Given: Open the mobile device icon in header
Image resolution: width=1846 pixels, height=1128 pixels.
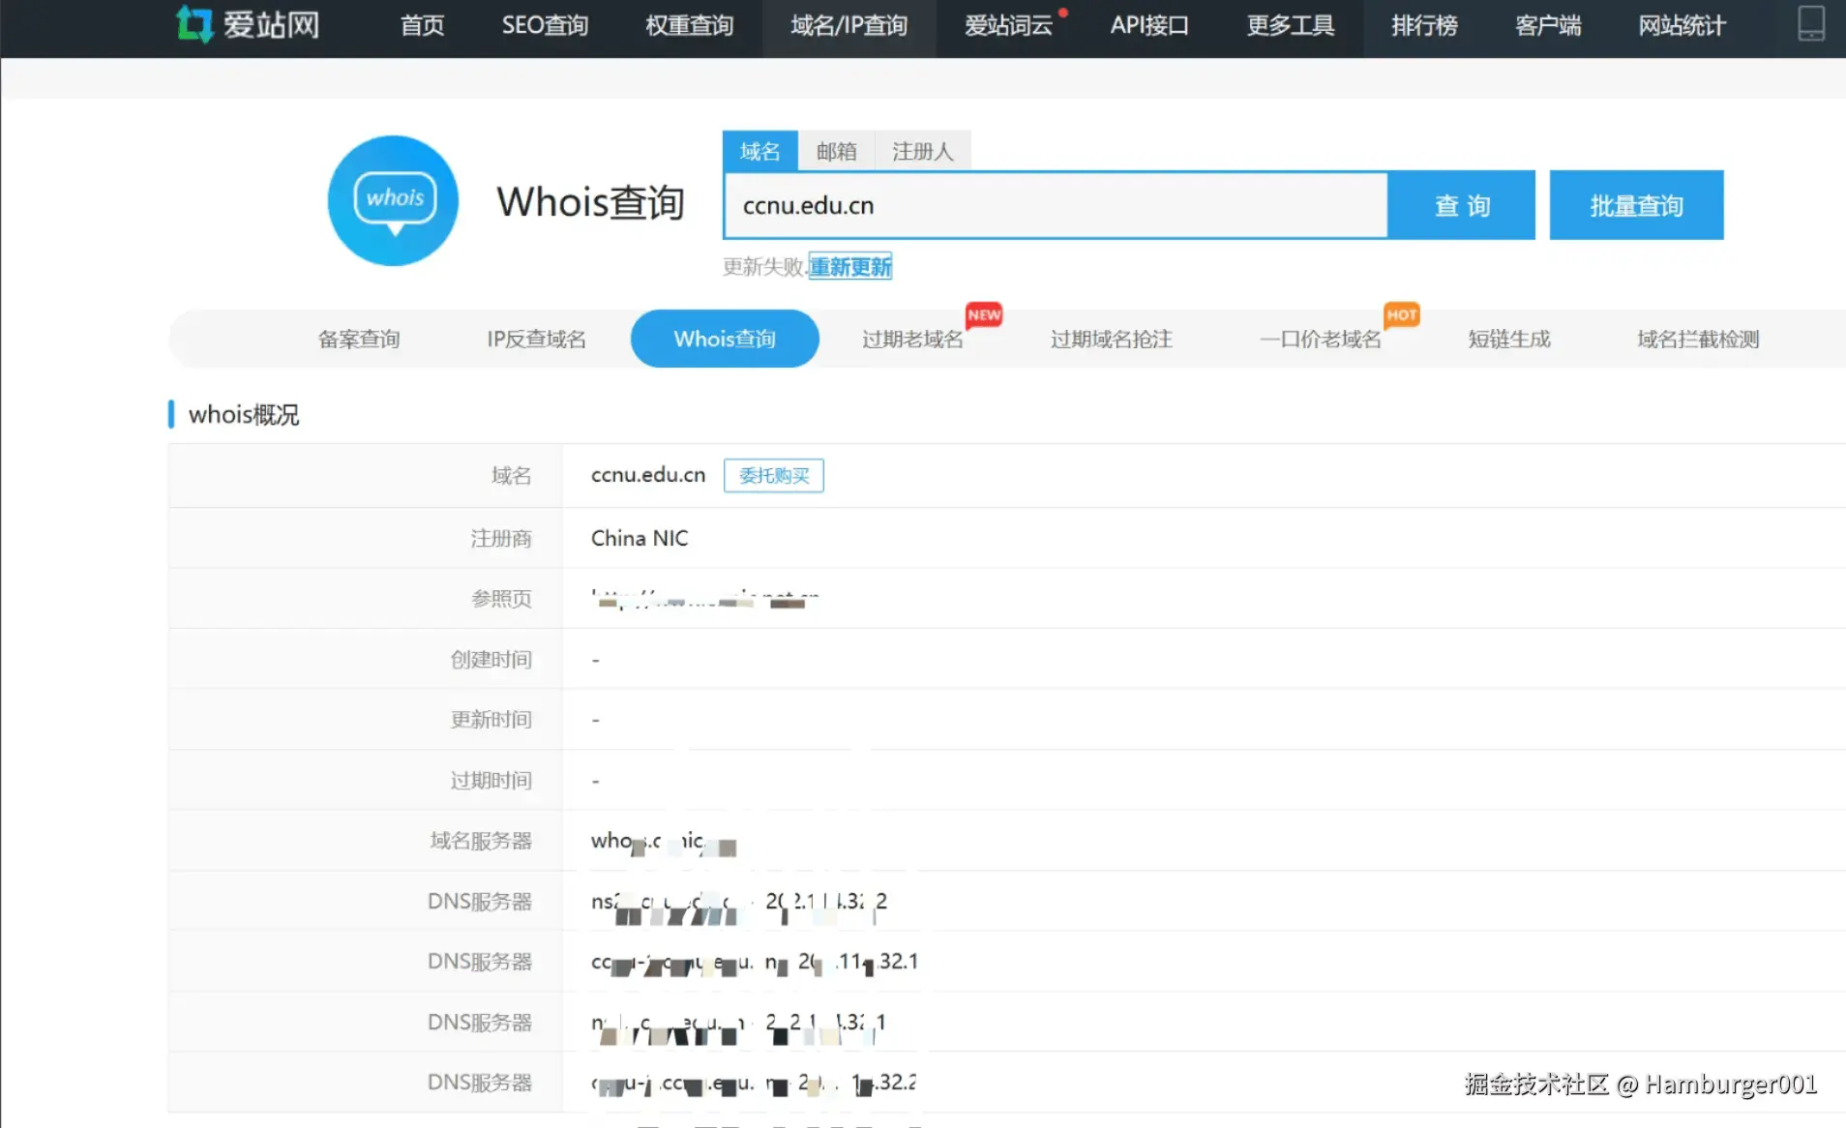Looking at the screenshot, I should tap(1811, 23).
